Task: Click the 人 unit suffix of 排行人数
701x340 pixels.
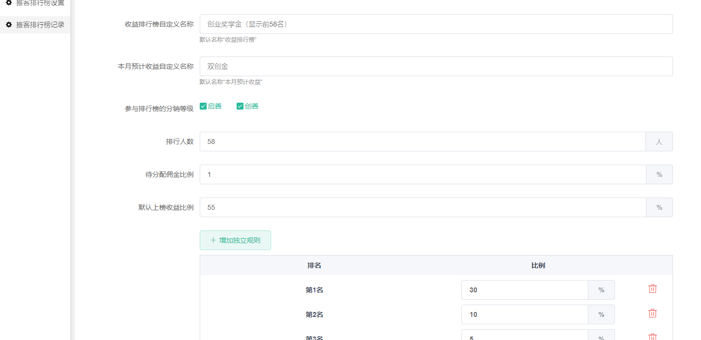Action: (659, 142)
